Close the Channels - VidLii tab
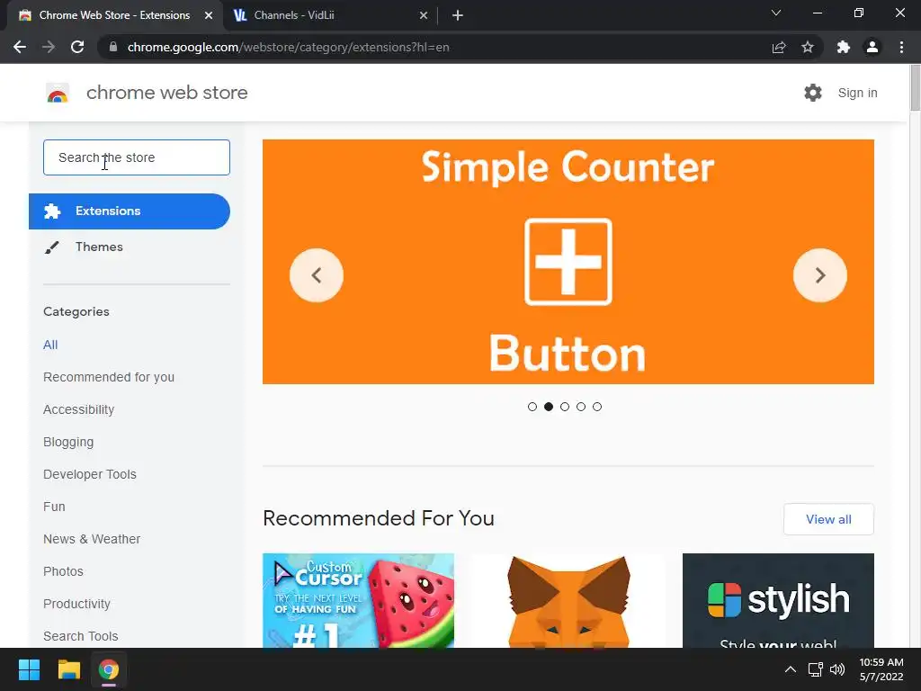Image resolution: width=921 pixels, height=691 pixels. (x=424, y=15)
